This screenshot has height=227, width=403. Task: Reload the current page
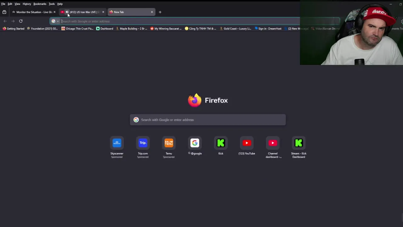click(x=21, y=21)
